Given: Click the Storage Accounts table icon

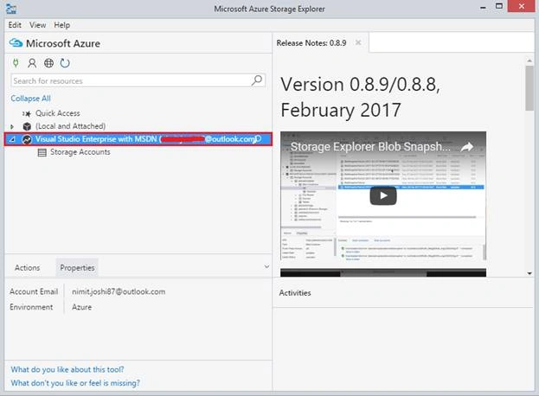Looking at the screenshot, I should click(42, 152).
